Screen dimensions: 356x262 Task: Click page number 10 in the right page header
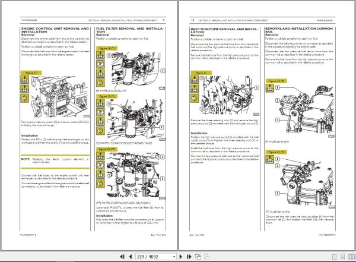(193, 20)
